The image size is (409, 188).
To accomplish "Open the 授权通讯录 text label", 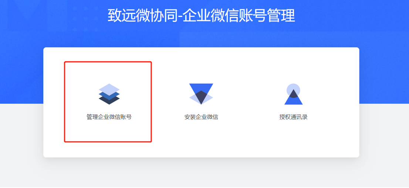I will (x=294, y=117).
